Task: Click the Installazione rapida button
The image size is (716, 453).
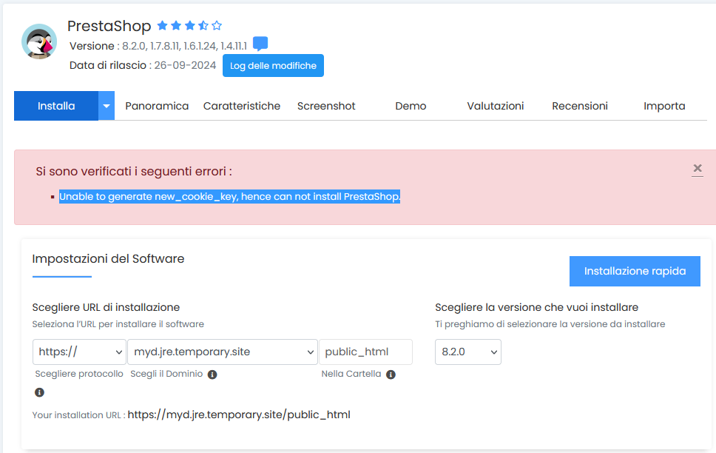Action: click(x=635, y=271)
